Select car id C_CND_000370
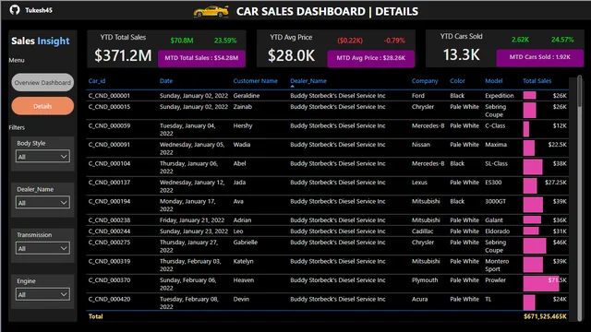This screenshot has width=591, height=332. (109, 280)
